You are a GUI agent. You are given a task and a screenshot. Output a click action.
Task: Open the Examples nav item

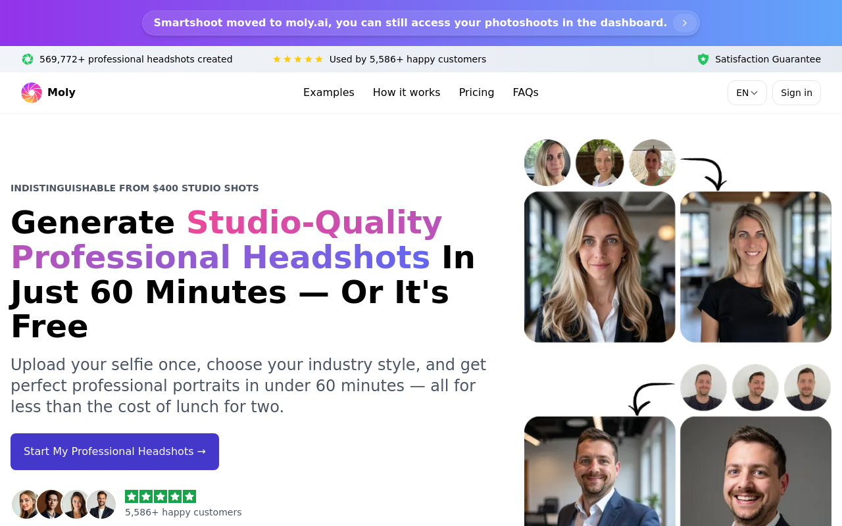tap(329, 93)
